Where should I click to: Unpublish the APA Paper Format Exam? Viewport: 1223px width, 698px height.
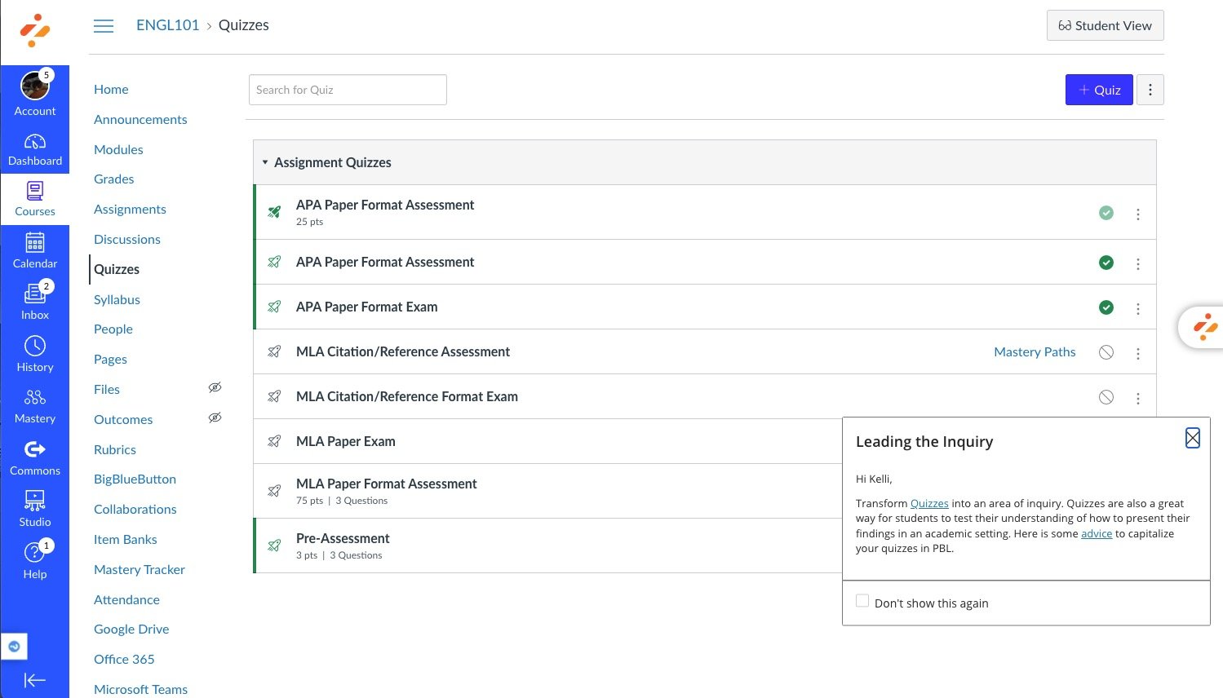(x=1106, y=307)
